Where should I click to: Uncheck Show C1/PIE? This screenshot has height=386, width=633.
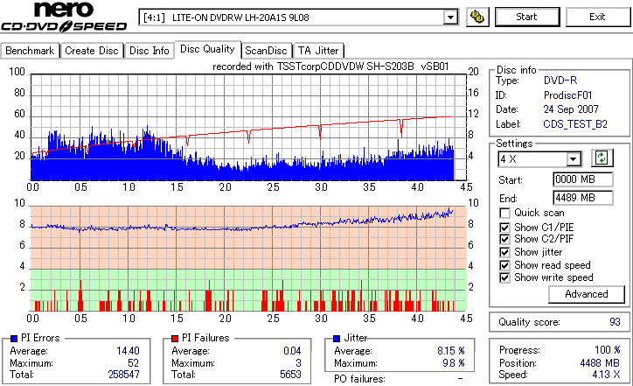tap(504, 228)
